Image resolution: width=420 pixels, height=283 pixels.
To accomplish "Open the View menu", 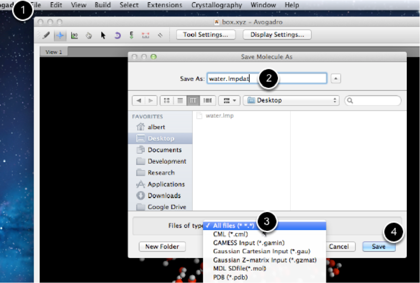I will pyautogui.click(x=79, y=5).
